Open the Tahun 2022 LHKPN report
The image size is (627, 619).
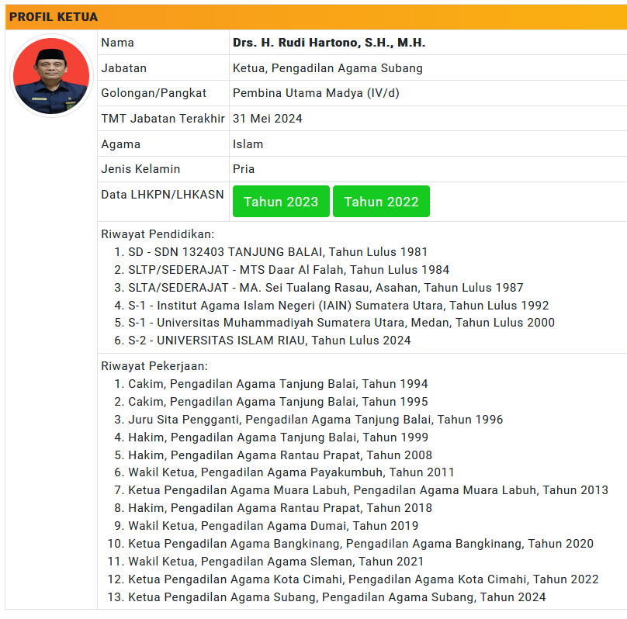(x=381, y=202)
